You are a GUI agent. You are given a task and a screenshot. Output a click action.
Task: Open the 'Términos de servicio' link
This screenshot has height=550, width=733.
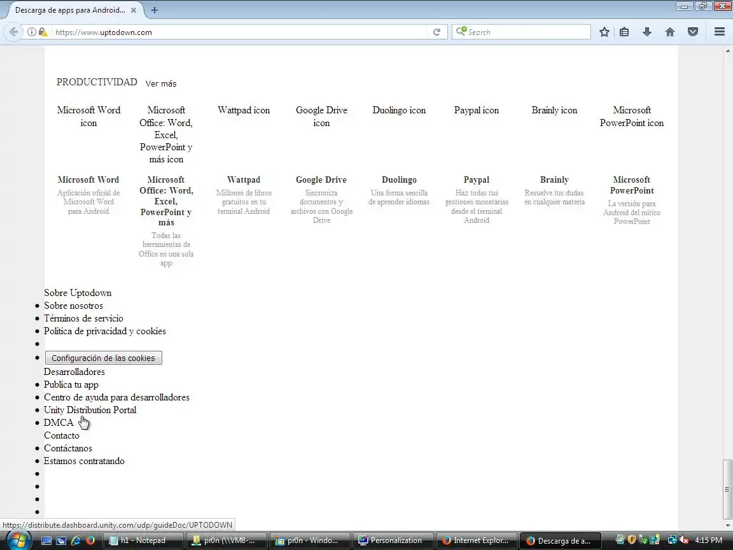coord(84,318)
